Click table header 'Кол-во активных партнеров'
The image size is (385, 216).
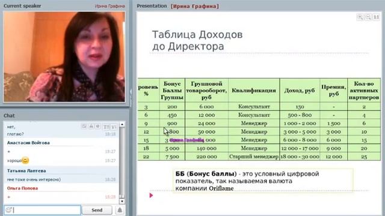(x=364, y=91)
